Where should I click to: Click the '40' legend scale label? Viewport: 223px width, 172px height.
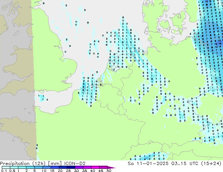click(x=93, y=171)
